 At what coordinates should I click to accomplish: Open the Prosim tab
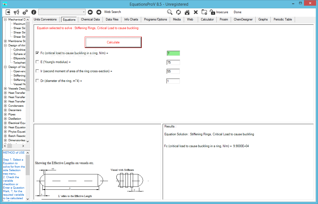(x=224, y=19)
